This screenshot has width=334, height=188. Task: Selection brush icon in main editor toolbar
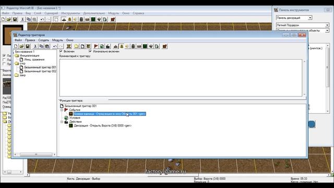point(56,19)
